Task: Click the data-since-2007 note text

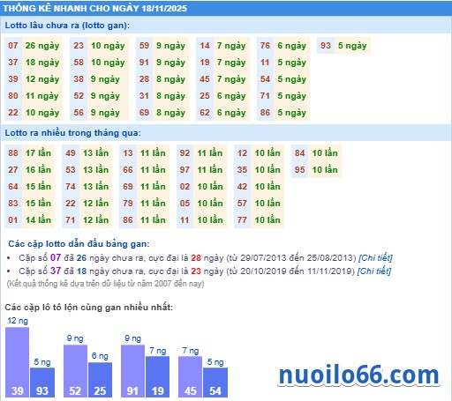Action: (105, 284)
